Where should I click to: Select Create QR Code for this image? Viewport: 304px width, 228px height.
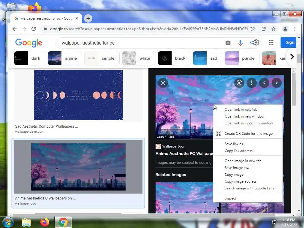(248, 133)
